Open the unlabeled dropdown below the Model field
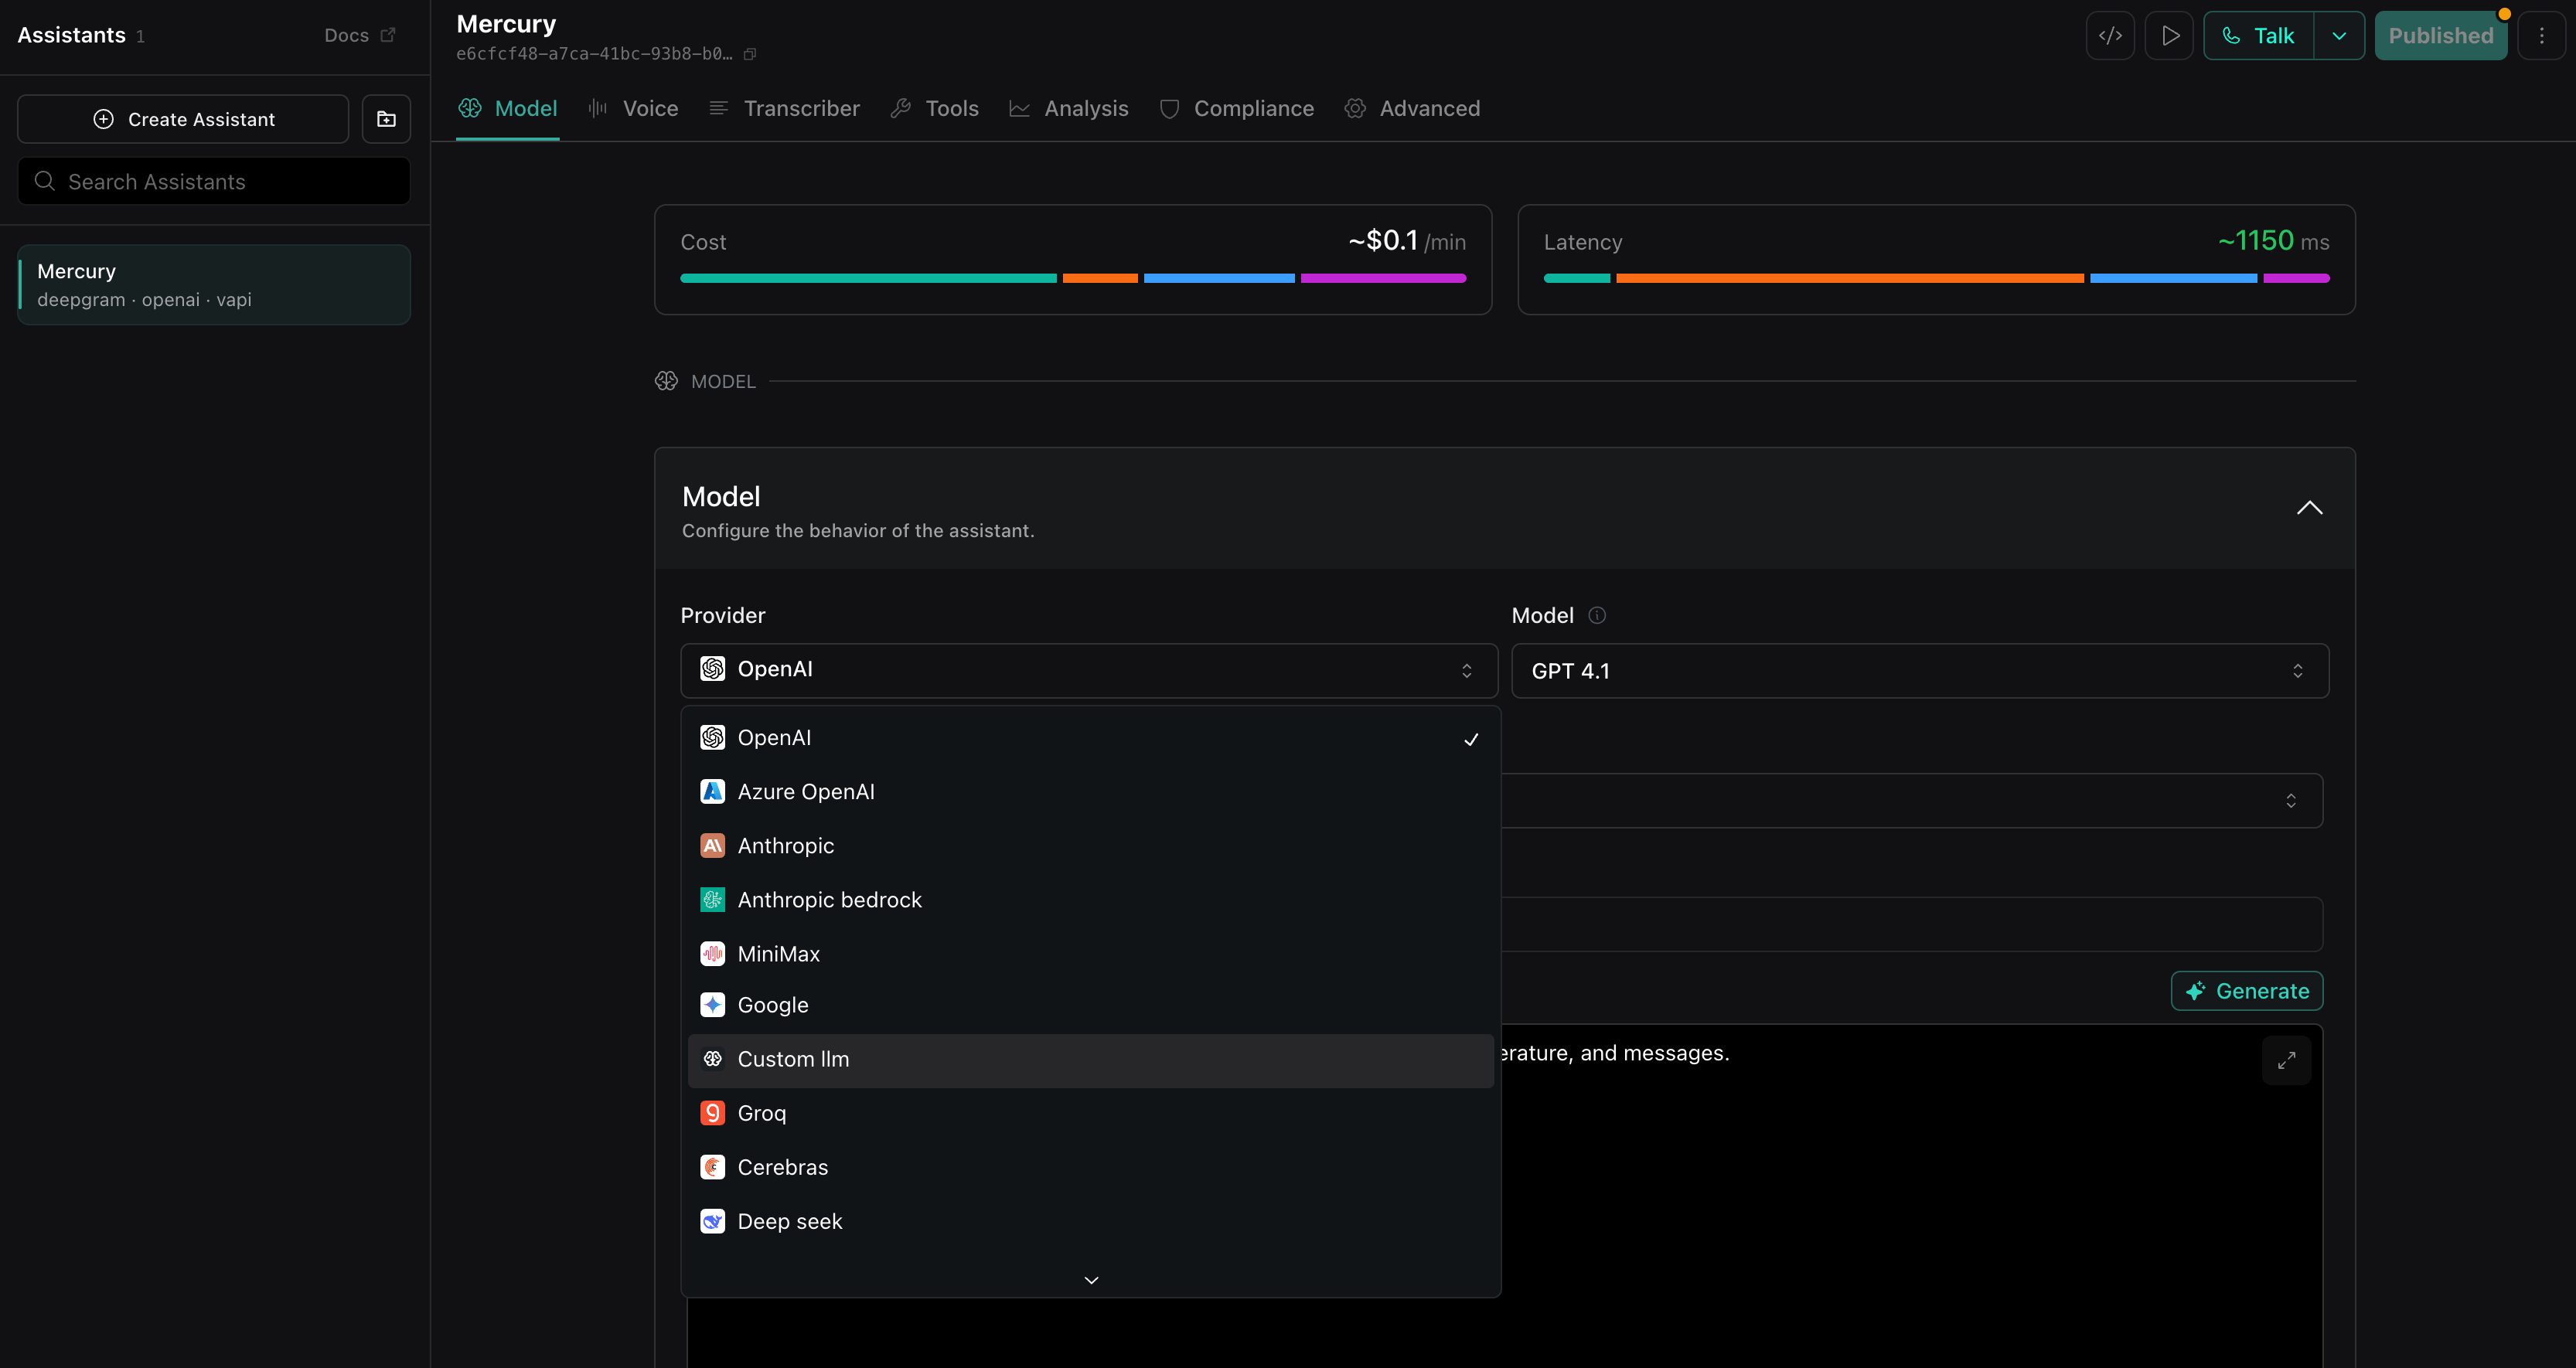 [x=1912, y=800]
